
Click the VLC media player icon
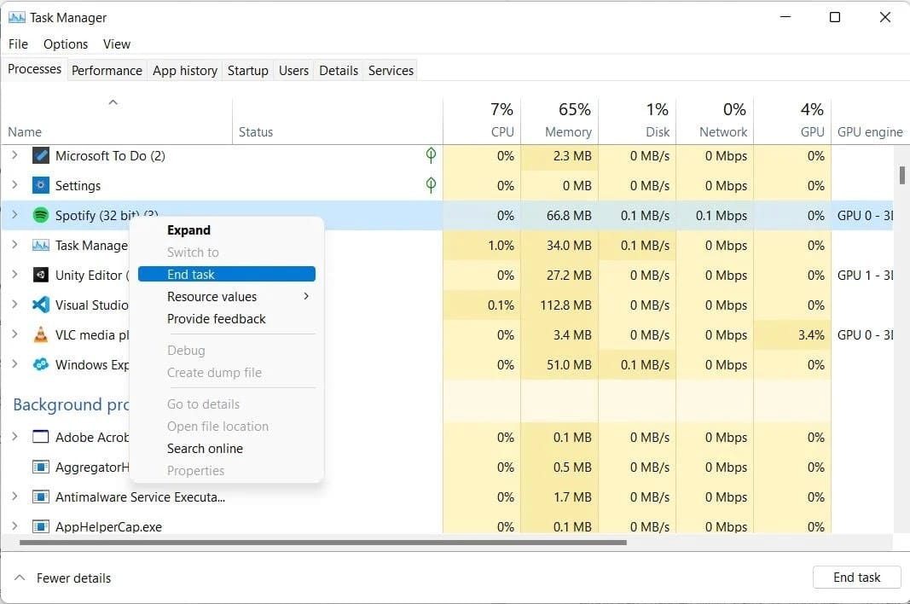pos(40,334)
